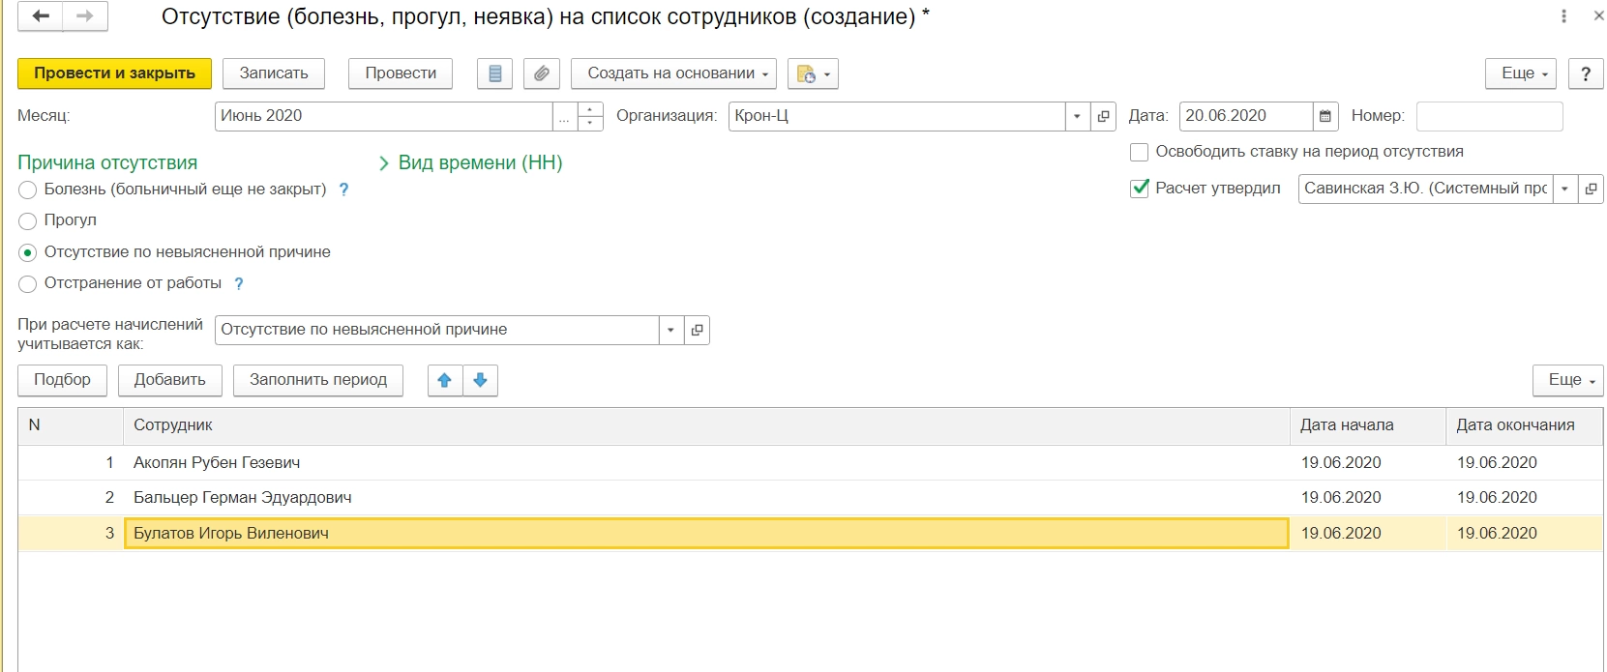
Task: Open the Организация dropdown list
Action: click(1077, 116)
